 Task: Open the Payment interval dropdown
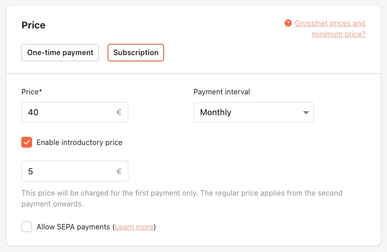point(254,112)
